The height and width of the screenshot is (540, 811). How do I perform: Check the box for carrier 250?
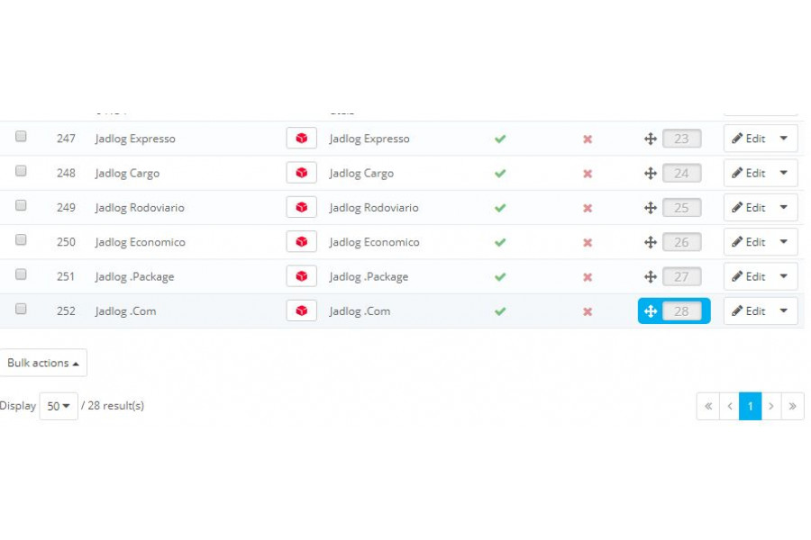[x=21, y=239]
